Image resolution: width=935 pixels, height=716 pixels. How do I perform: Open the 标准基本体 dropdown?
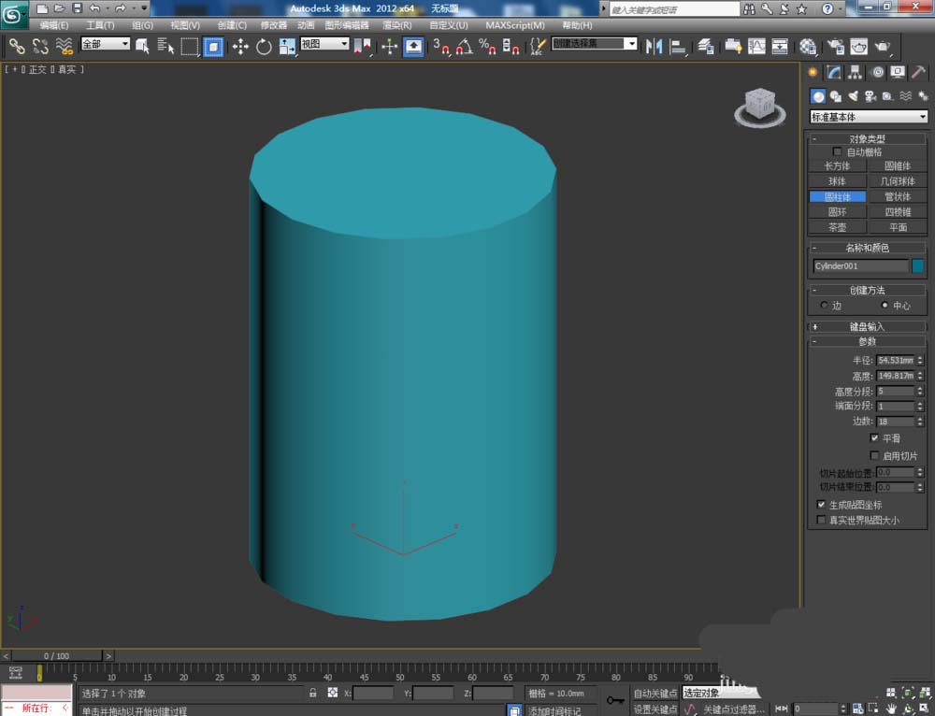(x=869, y=117)
